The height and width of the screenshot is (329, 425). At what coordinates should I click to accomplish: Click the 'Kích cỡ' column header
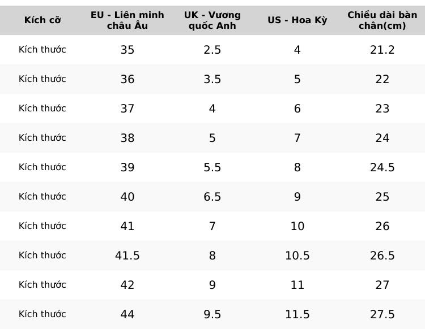tap(42, 20)
